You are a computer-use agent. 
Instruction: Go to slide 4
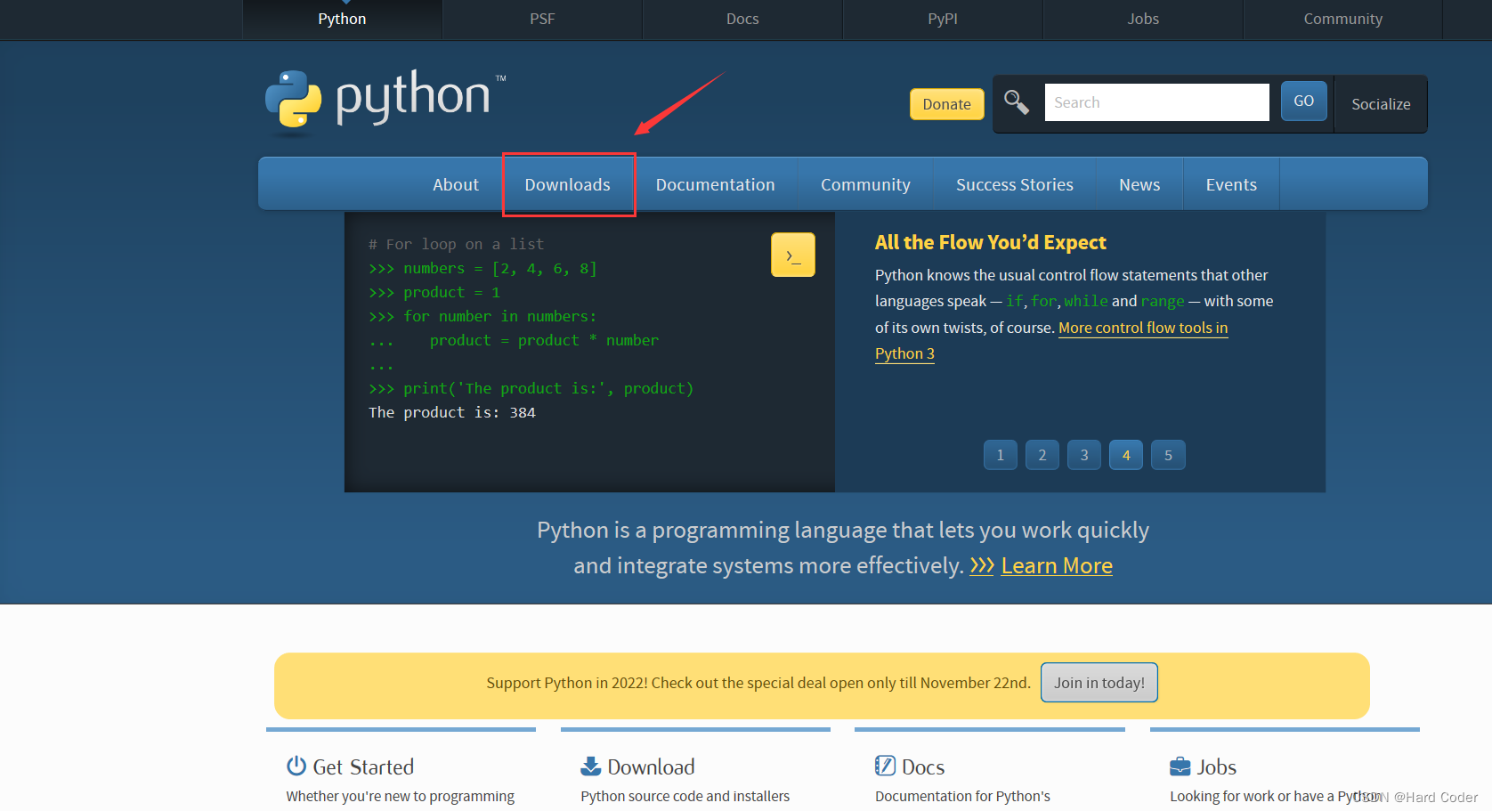point(1125,455)
